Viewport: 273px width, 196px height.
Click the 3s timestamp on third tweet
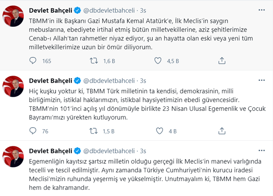click(x=143, y=151)
